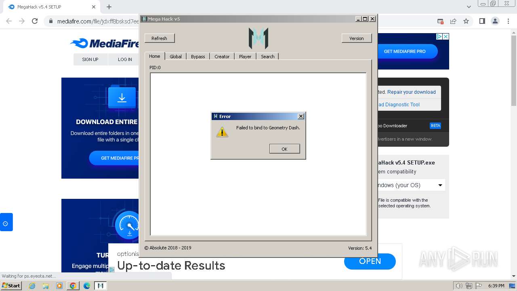Open the Creator tab
This screenshot has height=291, width=517.
[x=222, y=57]
